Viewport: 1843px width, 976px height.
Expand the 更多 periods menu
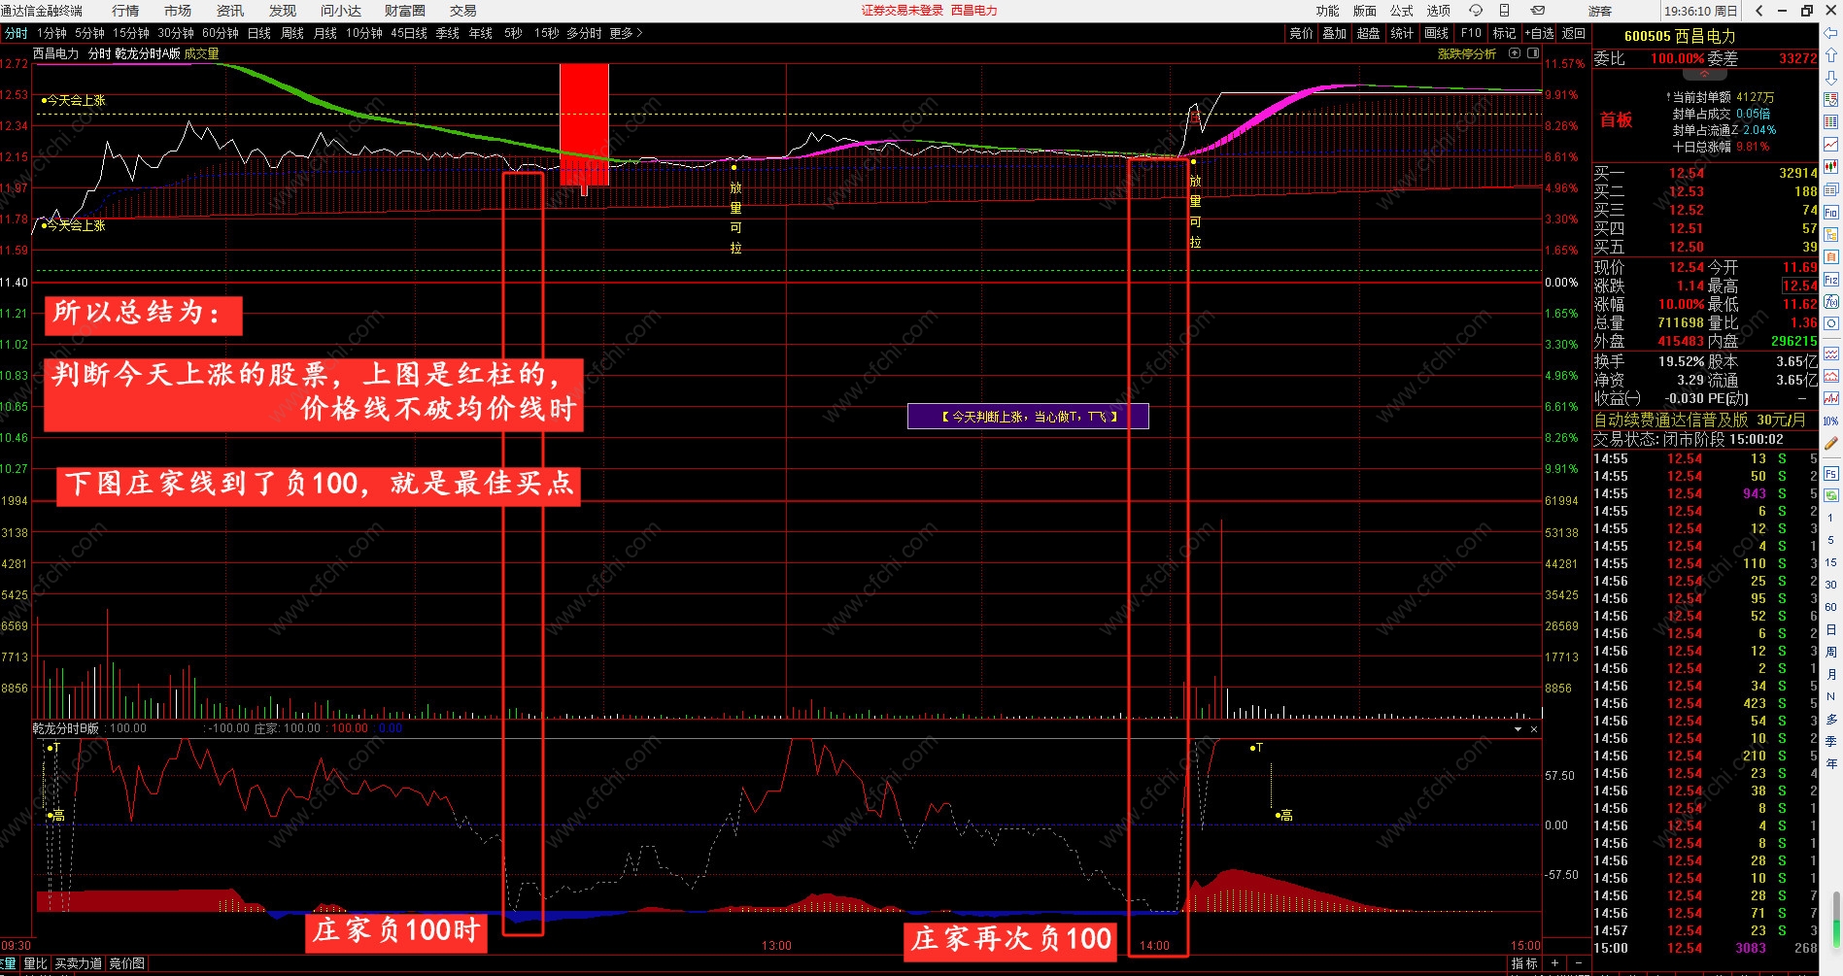click(x=626, y=33)
